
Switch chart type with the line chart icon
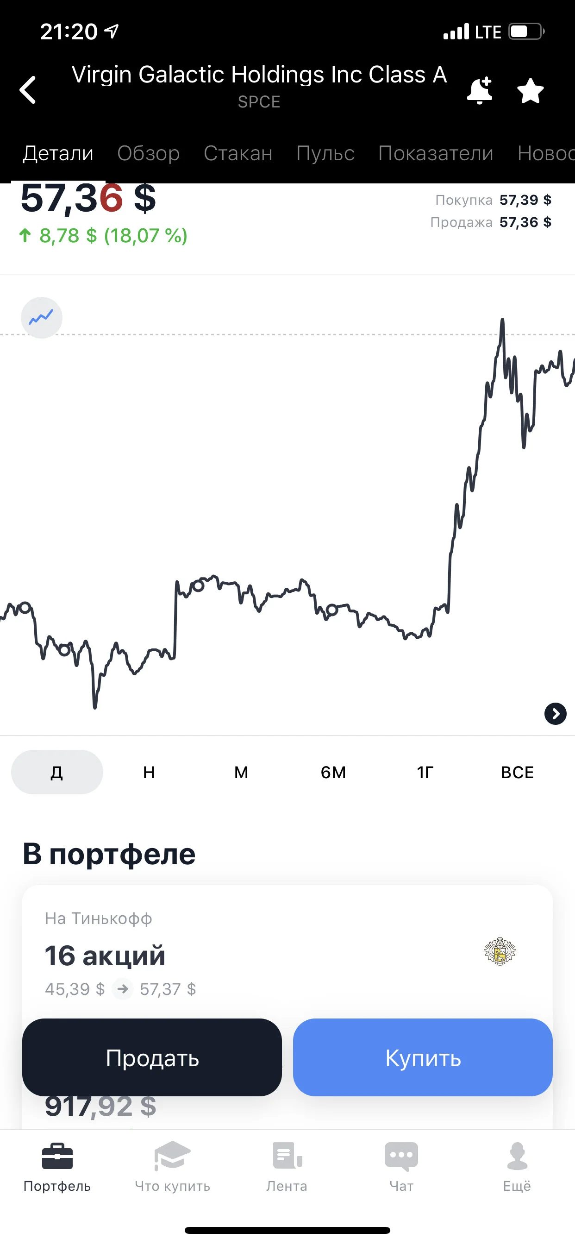point(42,318)
